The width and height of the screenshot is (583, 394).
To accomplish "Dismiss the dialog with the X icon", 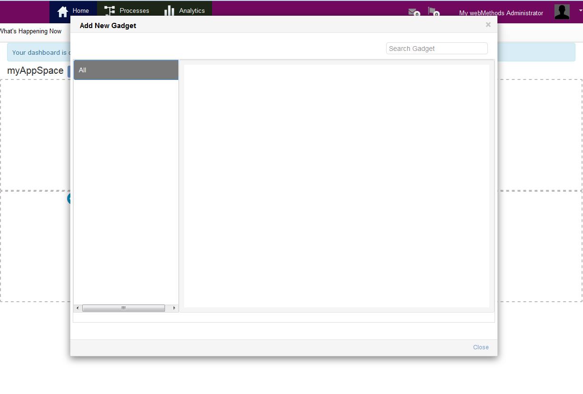I will [488, 25].
